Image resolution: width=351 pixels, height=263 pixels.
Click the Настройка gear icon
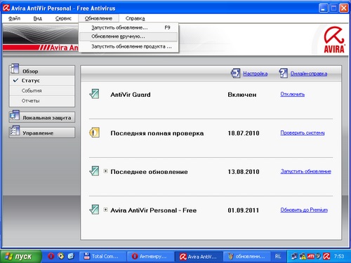(x=235, y=73)
